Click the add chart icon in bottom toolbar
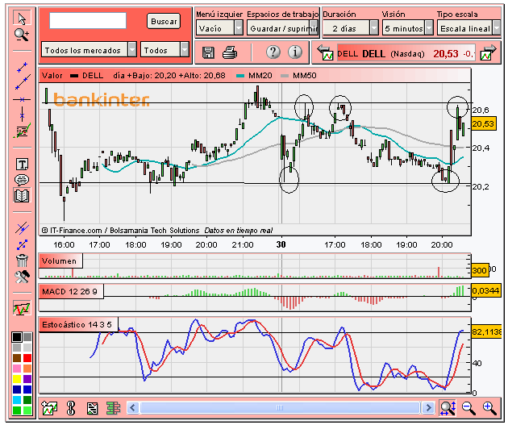 point(49,408)
